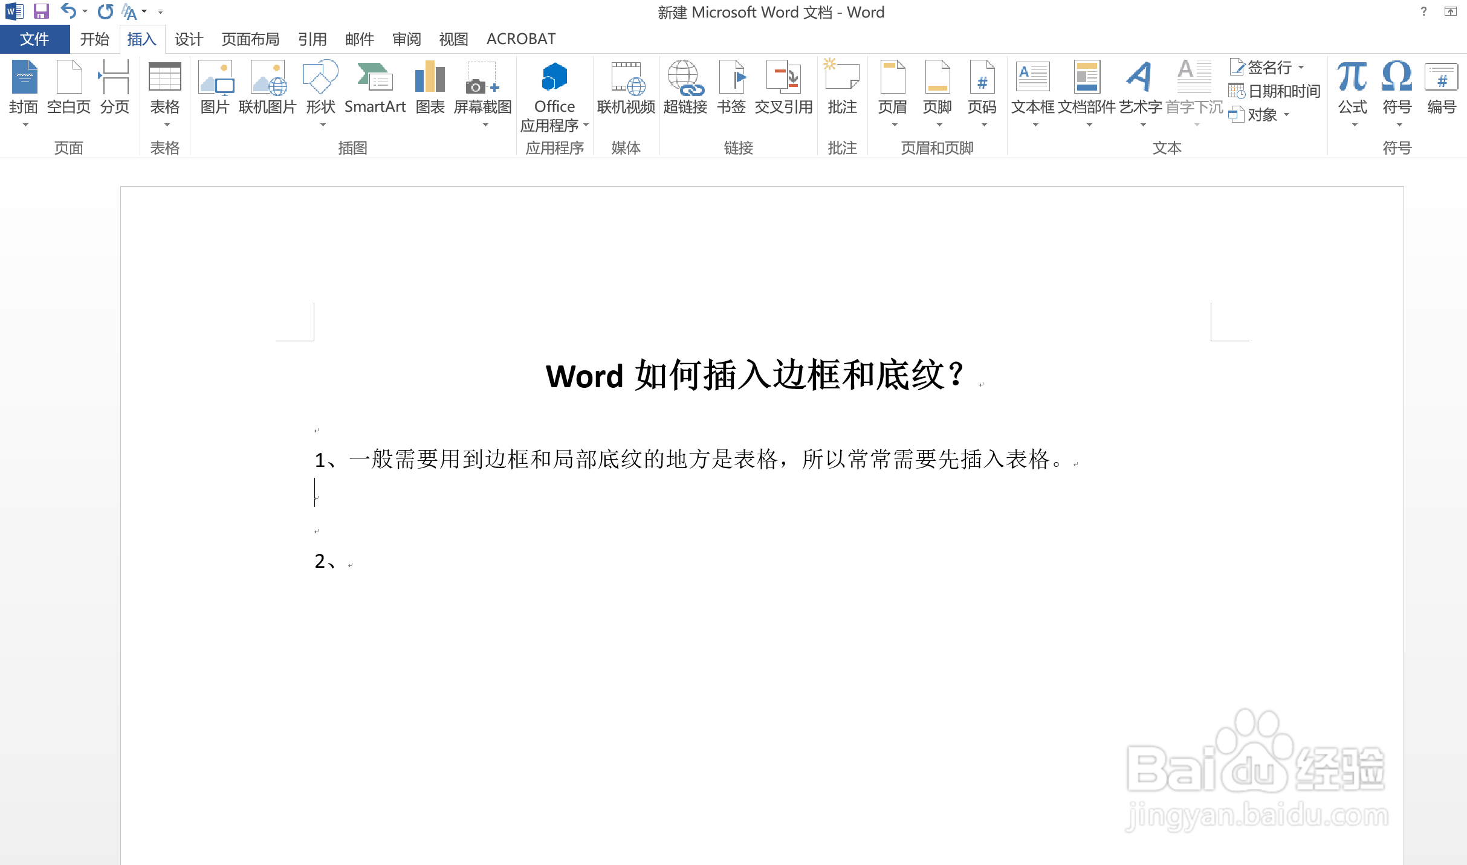Insert a comment

click(x=841, y=89)
